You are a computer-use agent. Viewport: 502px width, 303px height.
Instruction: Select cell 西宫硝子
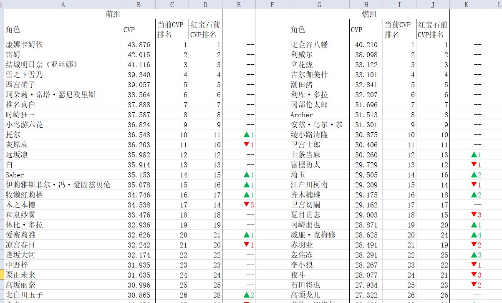click(63, 84)
